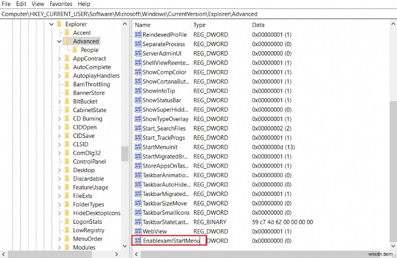Select the Advanced folder icon
The width and height of the screenshot is (397, 258).
point(67,41)
